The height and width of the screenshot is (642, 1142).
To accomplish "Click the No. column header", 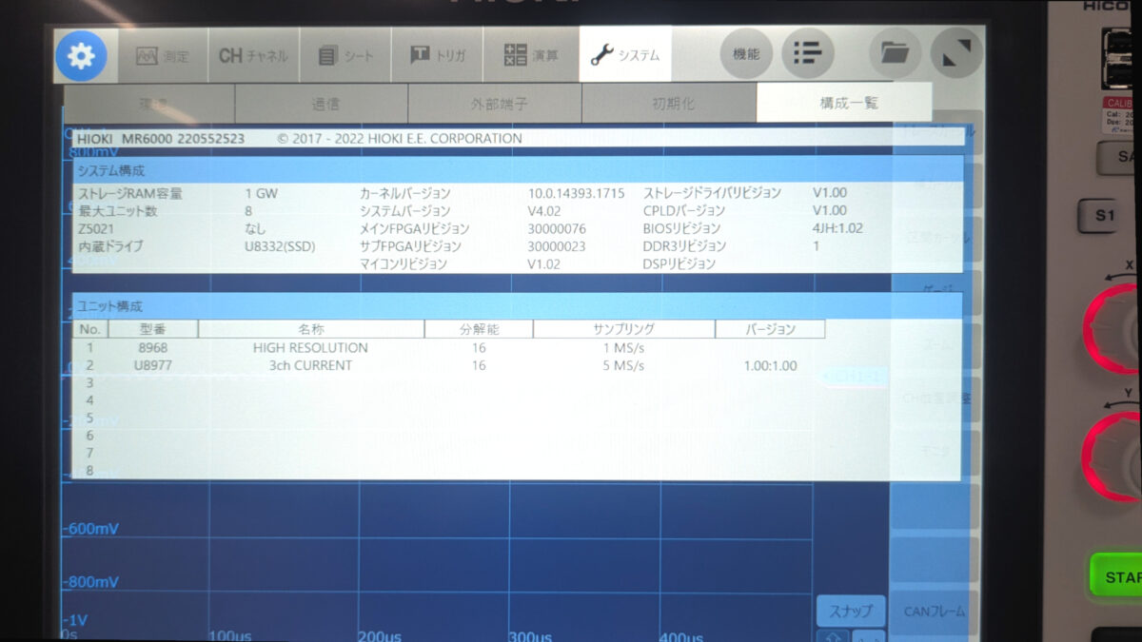I will coord(91,329).
